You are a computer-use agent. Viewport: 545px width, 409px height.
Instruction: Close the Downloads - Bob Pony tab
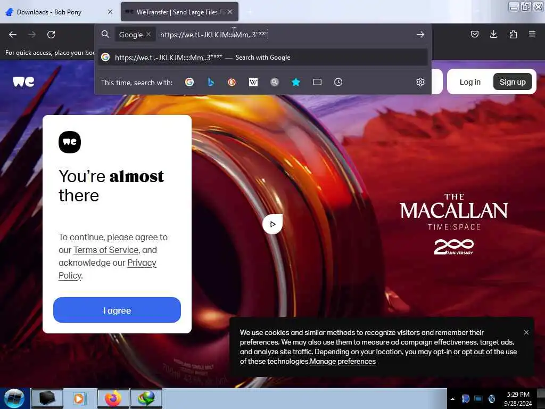(110, 12)
